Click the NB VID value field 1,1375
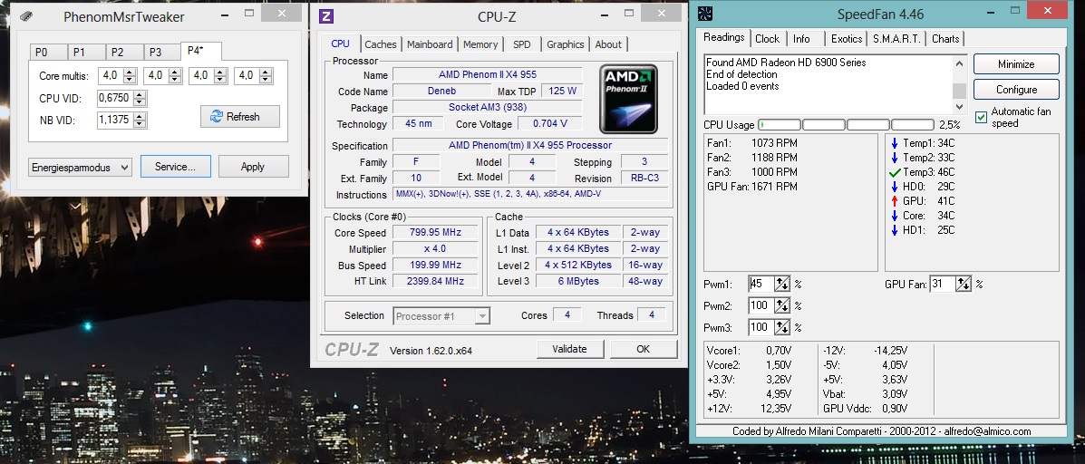1085x464 pixels. 115,120
